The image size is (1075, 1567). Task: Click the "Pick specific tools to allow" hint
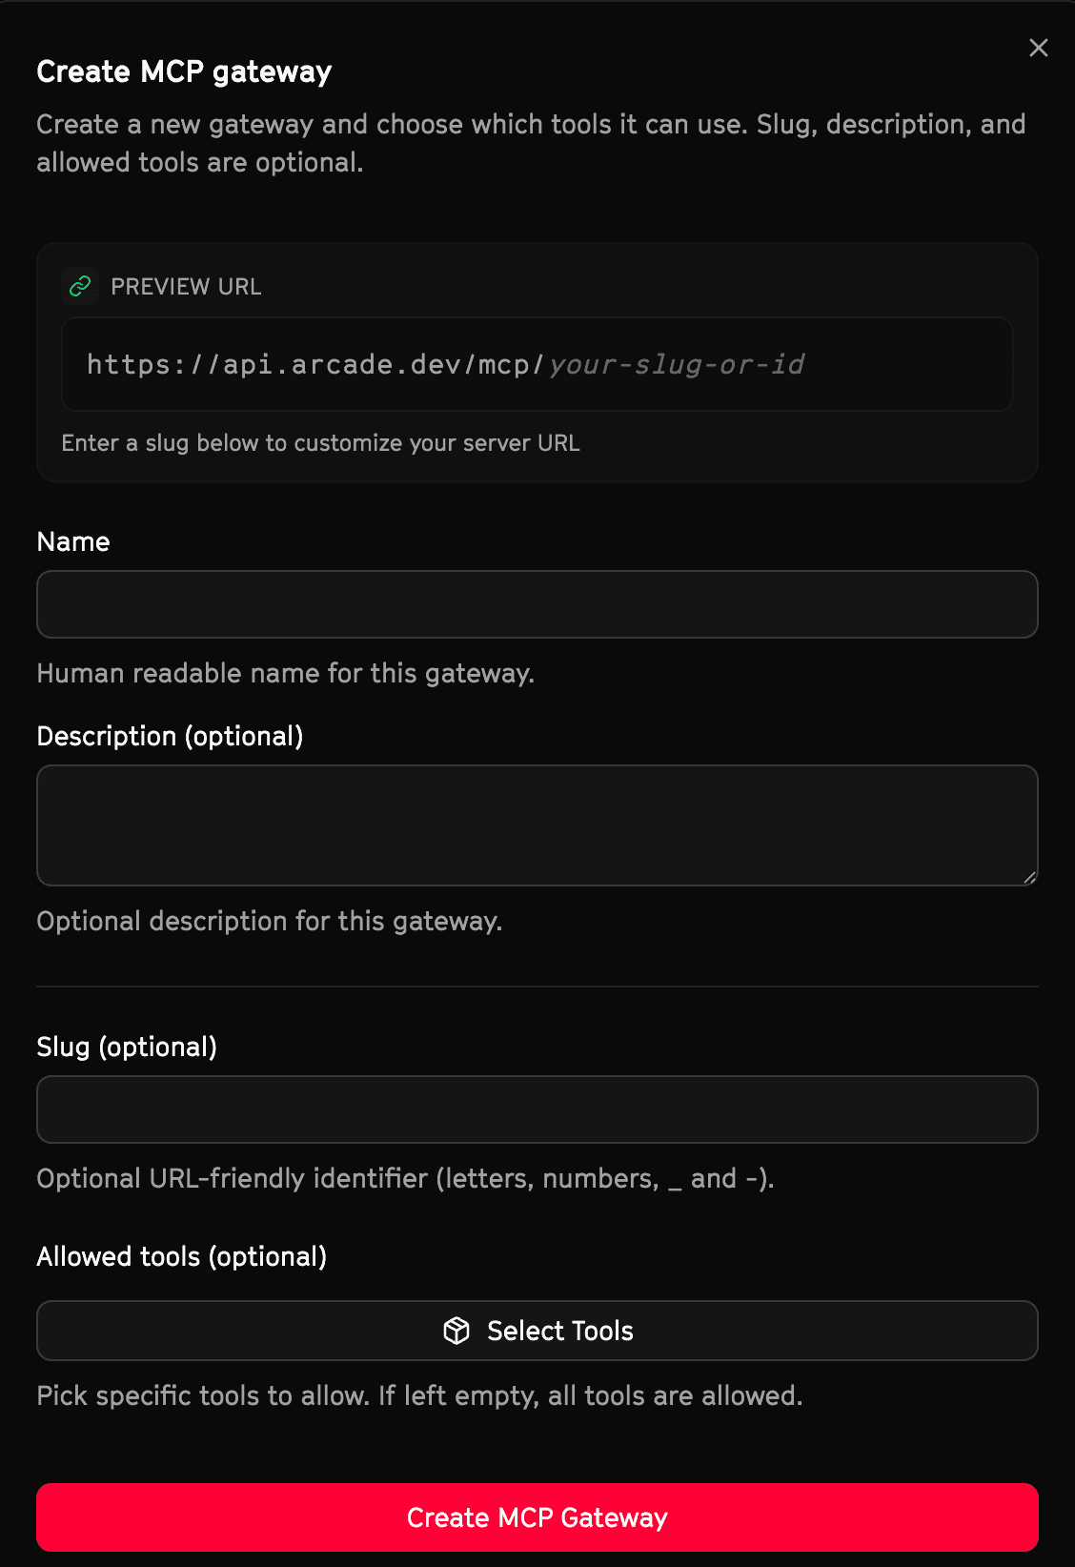[419, 1395]
